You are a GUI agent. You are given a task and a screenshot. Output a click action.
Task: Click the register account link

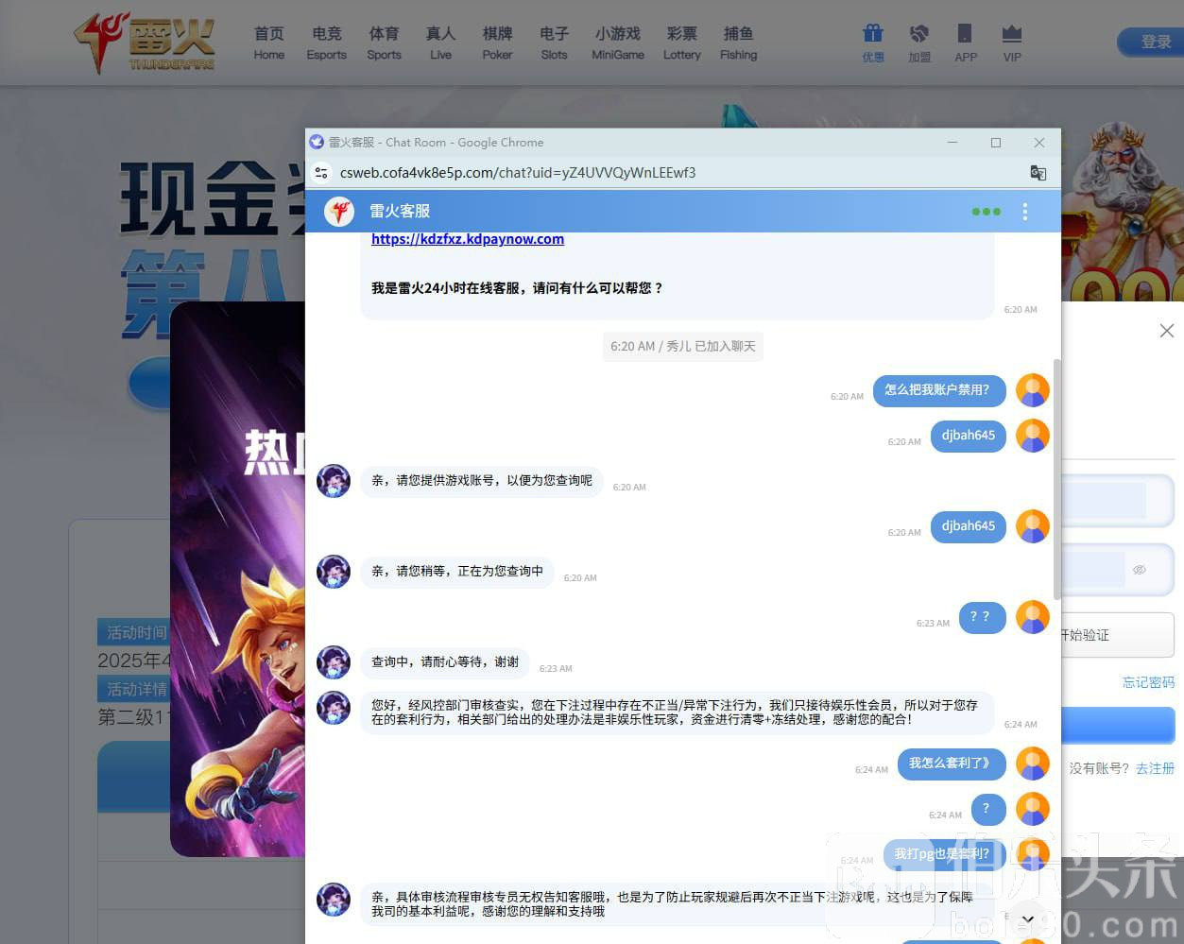(1155, 768)
